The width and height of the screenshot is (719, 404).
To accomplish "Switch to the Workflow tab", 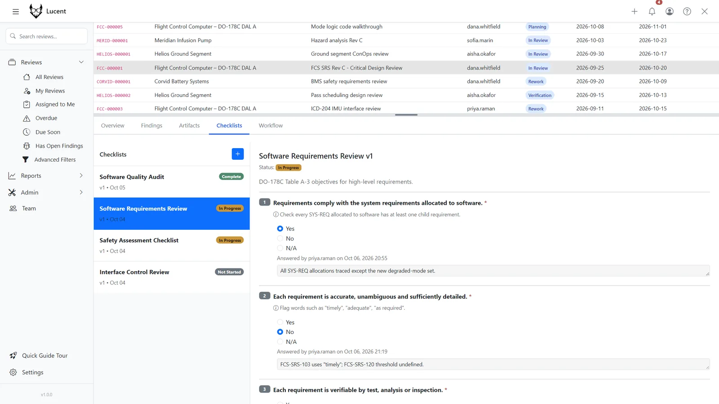I will 271,126.
